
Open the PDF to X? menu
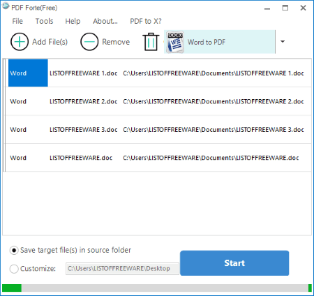tap(146, 21)
